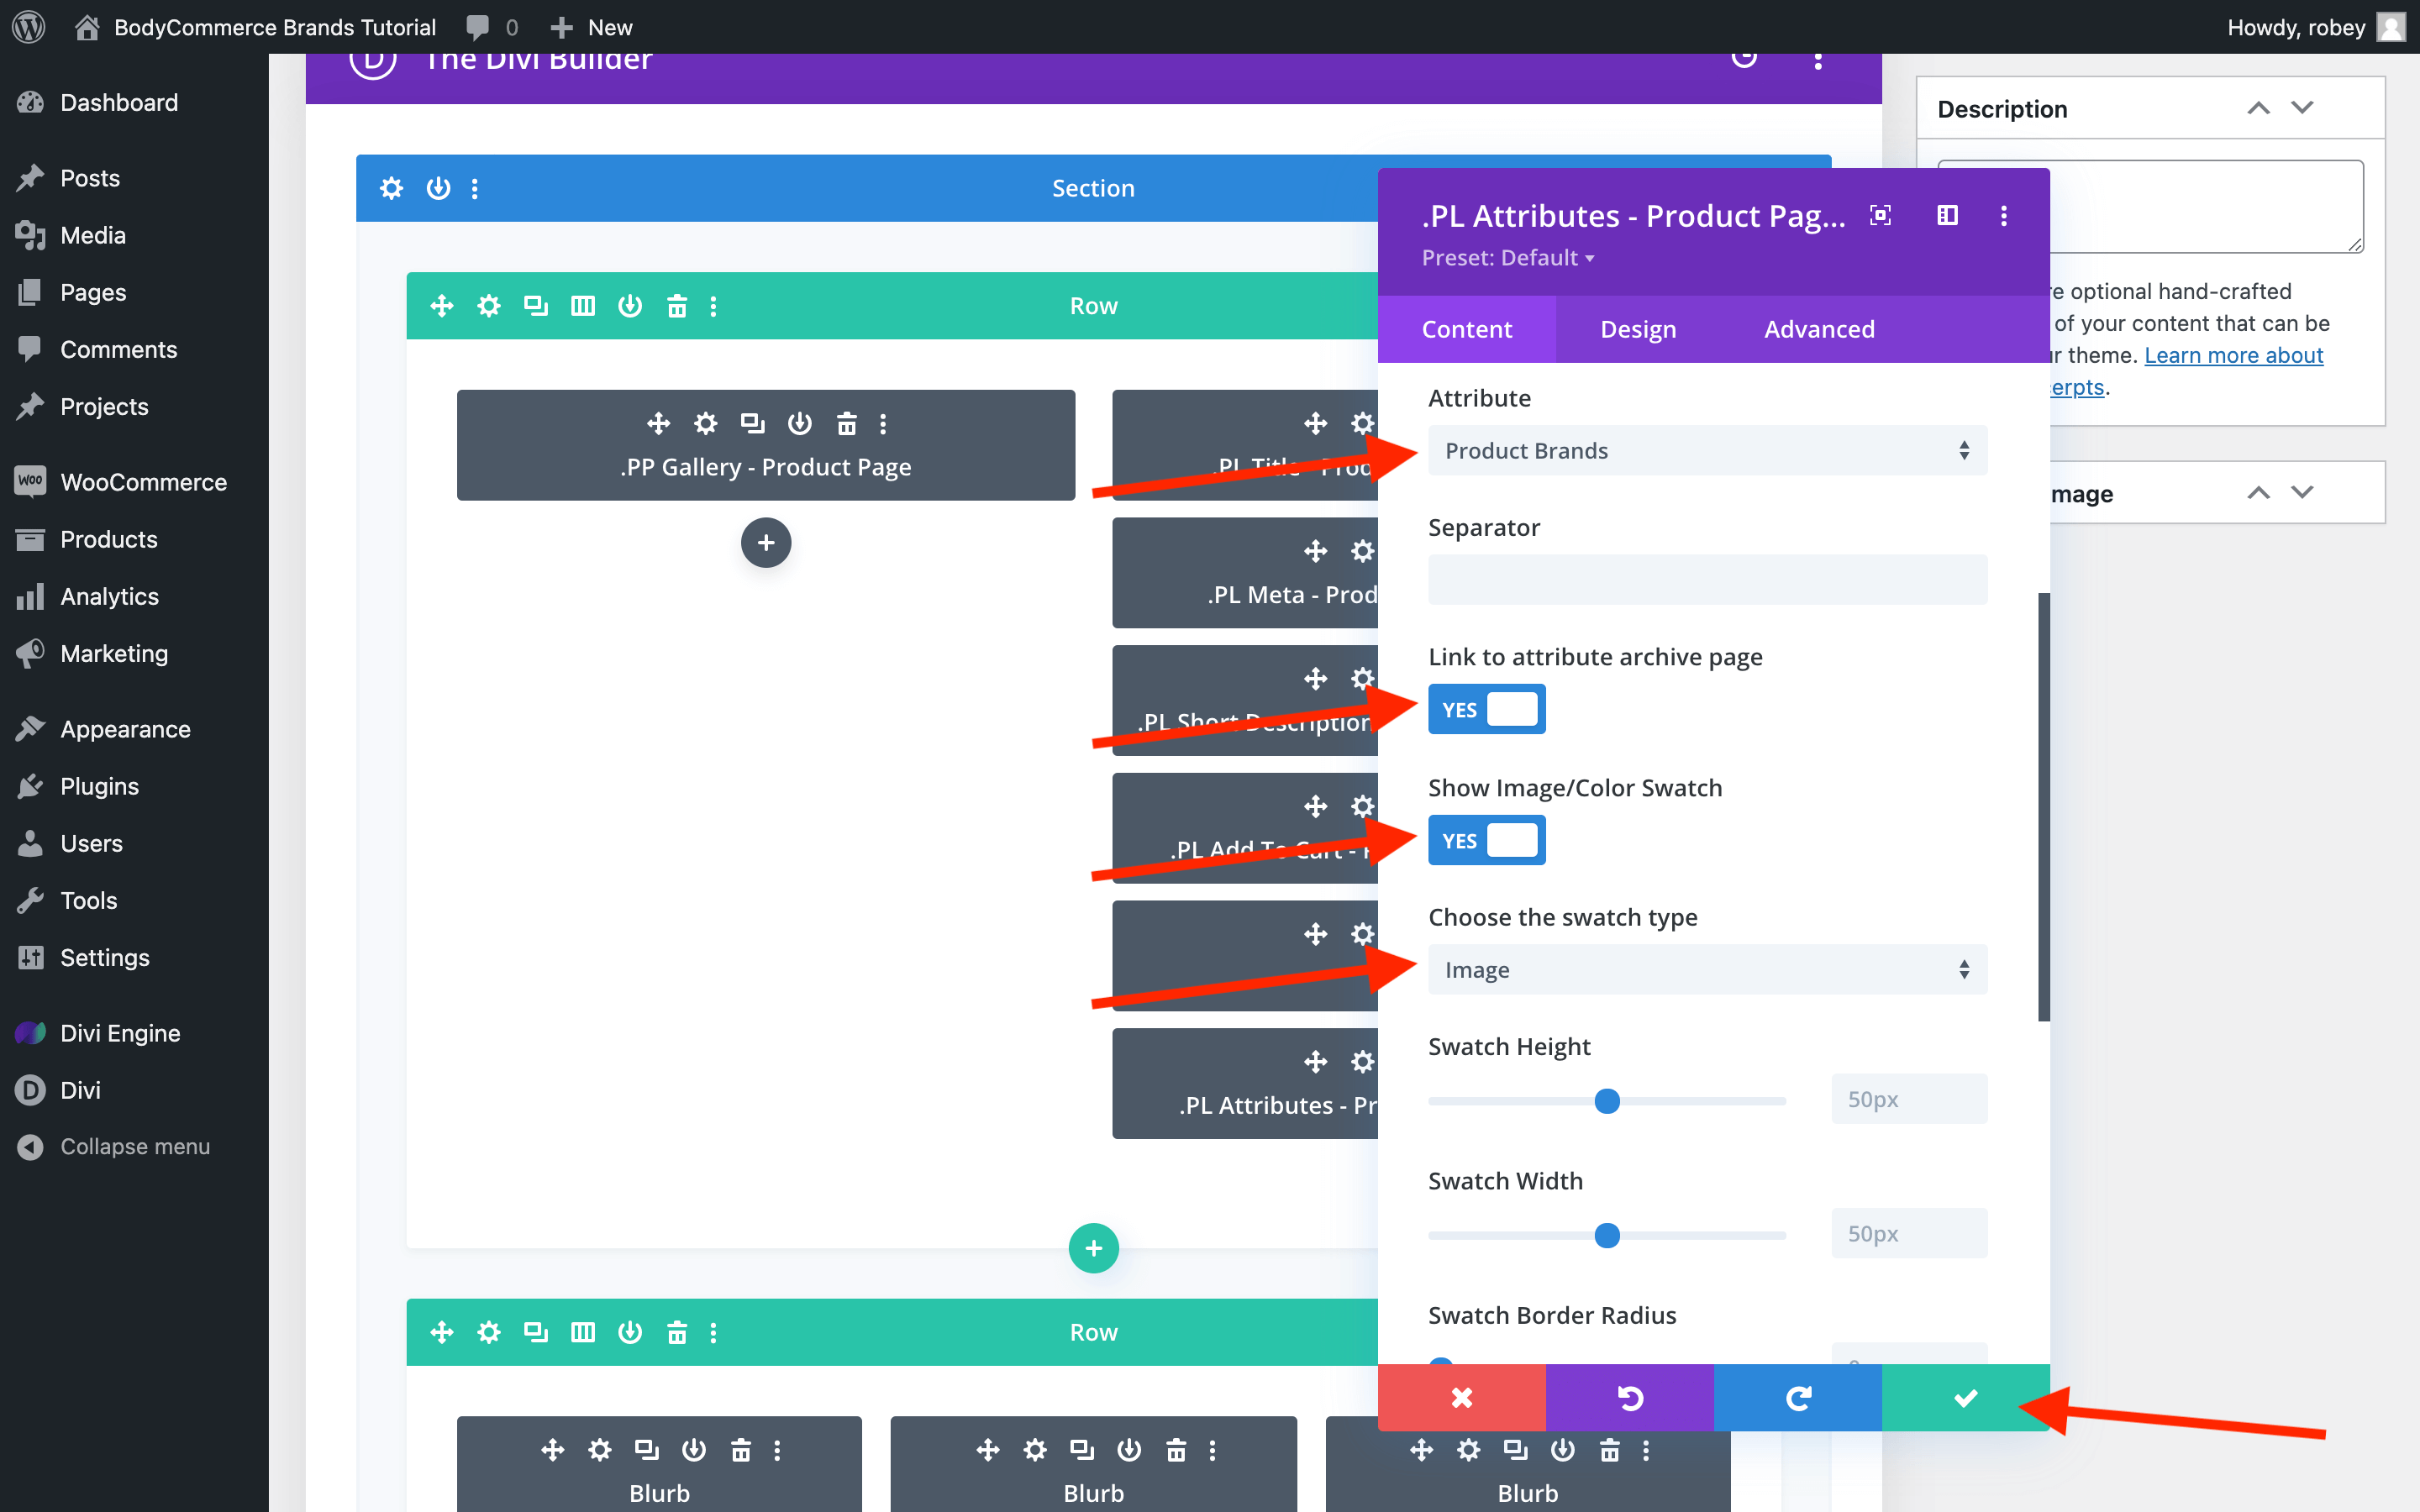
Task: Click Howdy, robey account link
Action: [x=2314, y=27]
